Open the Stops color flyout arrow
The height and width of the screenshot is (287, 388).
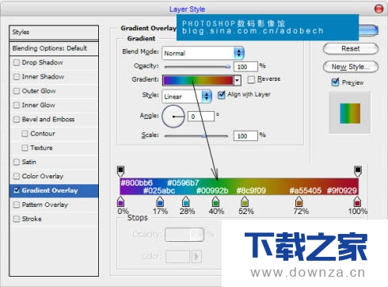click(196, 256)
